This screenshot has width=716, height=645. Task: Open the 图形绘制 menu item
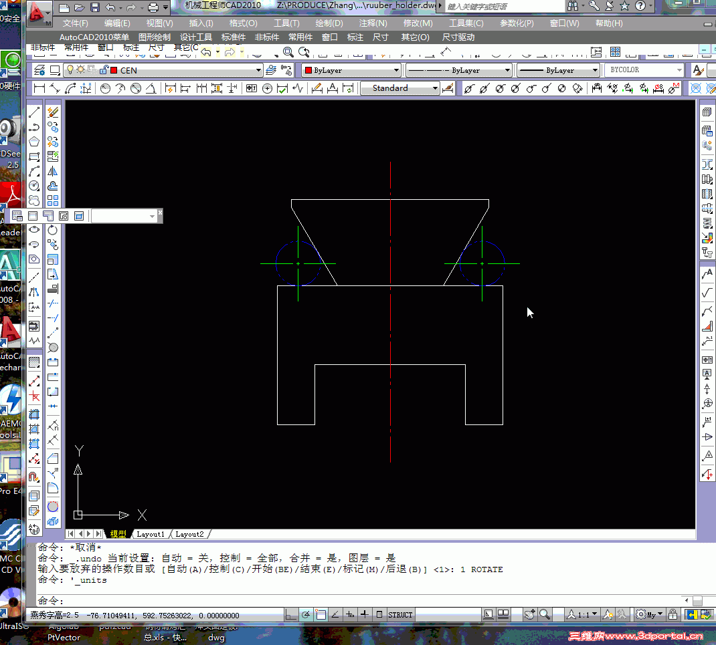tap(155, 37)
